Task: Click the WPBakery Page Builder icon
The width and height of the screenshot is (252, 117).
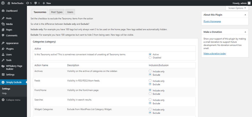Action: pyautogui.click(x=3, y=66)
